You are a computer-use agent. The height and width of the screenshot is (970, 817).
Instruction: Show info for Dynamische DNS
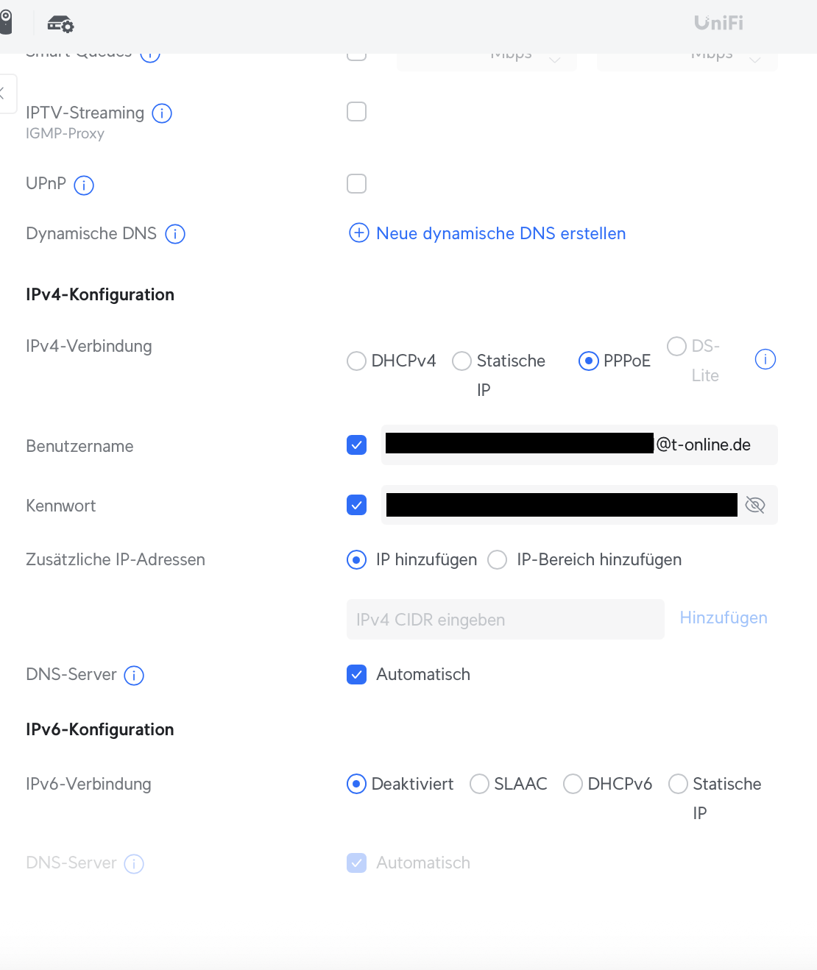(x=175, y=234)
